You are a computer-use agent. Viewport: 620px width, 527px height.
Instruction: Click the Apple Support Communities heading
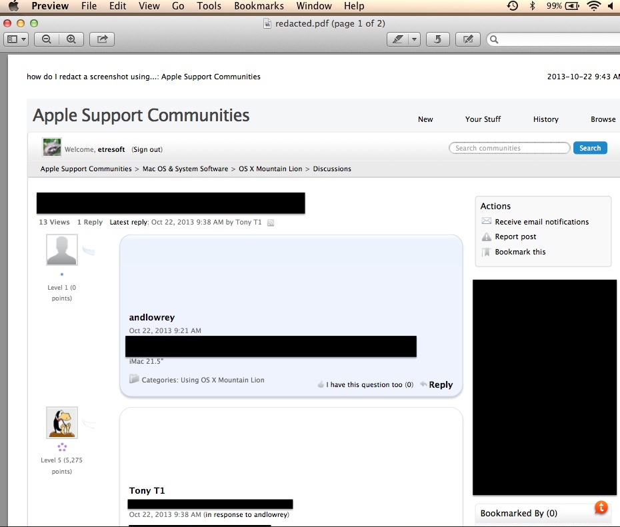click(x=141, y=115)
